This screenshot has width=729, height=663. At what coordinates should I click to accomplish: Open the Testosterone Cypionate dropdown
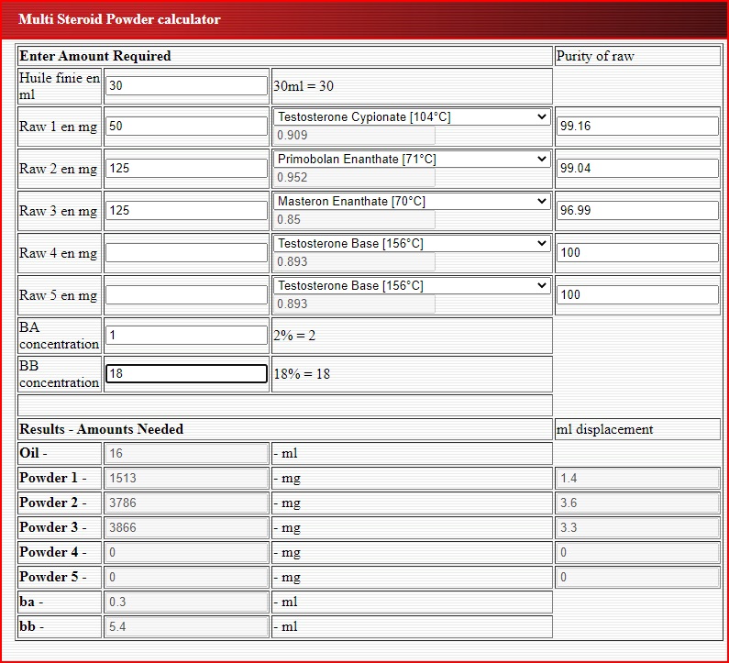point(412,117)
